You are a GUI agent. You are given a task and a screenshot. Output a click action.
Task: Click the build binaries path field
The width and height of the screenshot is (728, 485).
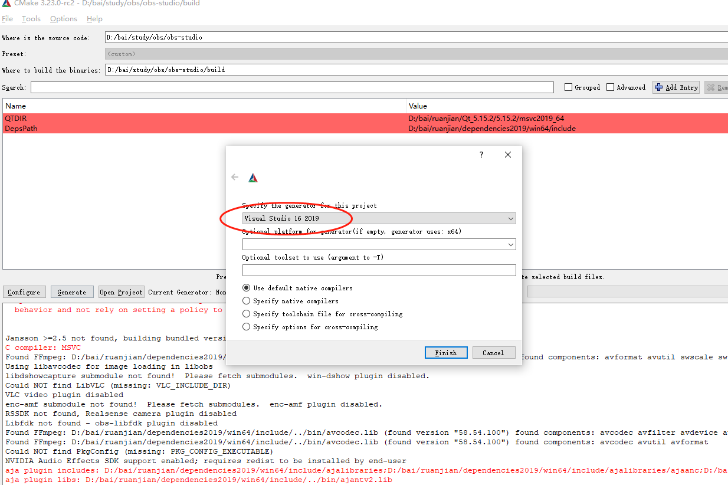click(416, 70)
